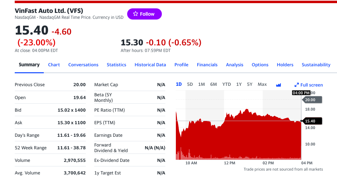Click the 20.00 previous close marker on chart
Viewport: 337px width, 187px height.
point(312,100)
